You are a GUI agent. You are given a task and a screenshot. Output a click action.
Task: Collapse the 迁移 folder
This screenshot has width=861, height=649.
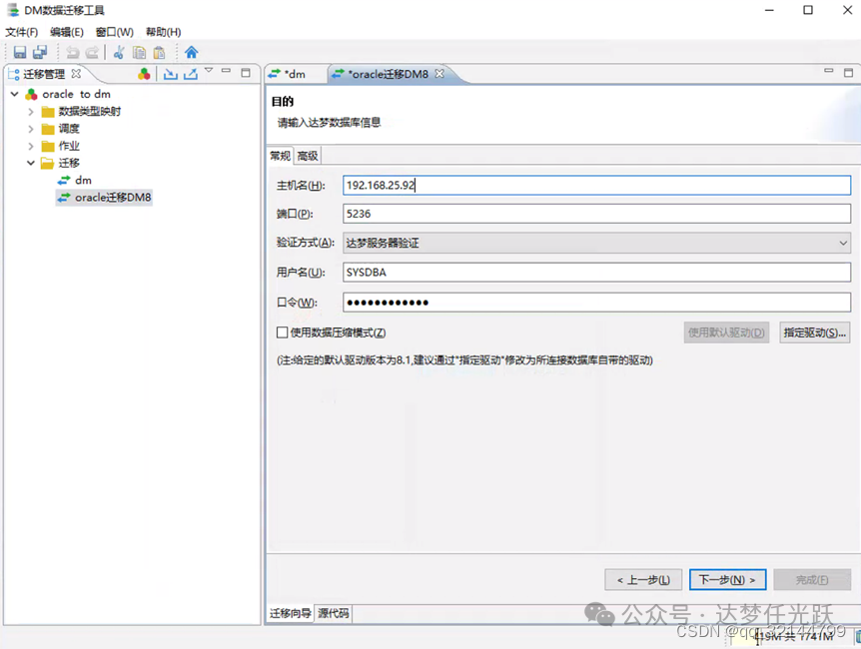point(31,163)
